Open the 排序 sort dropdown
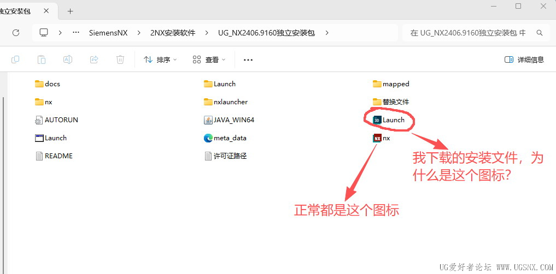The height and width of the screenshot is (274, 556). pyautogui.click(x=160, y=60)
